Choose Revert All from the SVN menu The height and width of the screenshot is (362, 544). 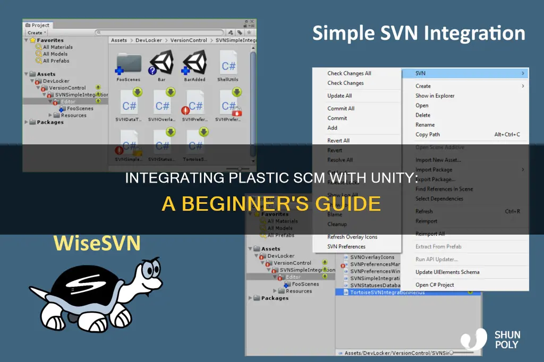coord(338,141)
